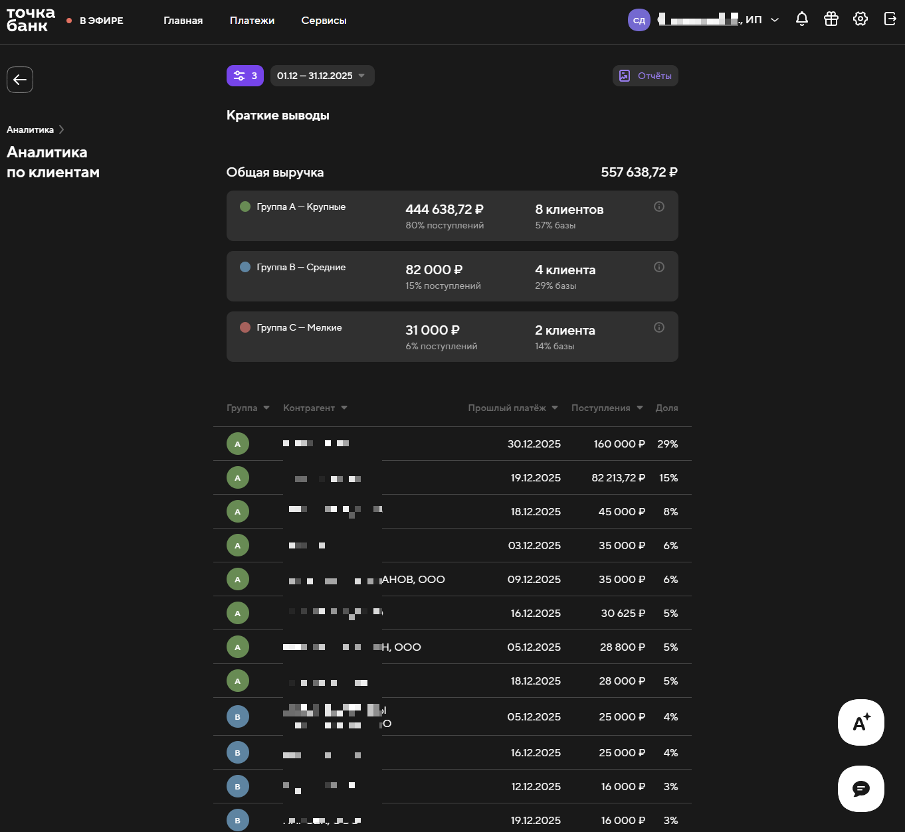Viewport: 905px width, 832px height.
Task: Sort by the Поступления column
Action: pyautogui.click(x=607, y=408)
